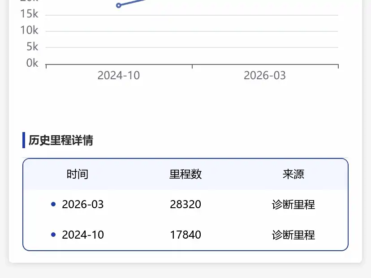Screen dimensions: 371x278
Task: Click the 时间 column header
Action: point(78,174)
